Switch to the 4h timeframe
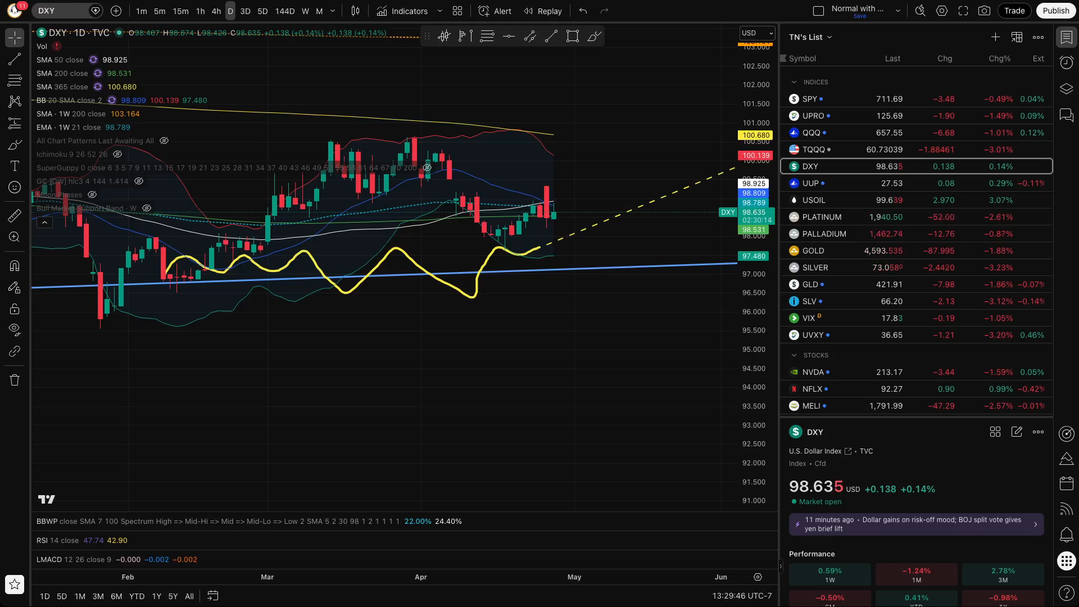 click(x=216, y=11)
